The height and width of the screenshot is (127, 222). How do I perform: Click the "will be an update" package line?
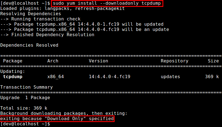click(x=85, y=29)
